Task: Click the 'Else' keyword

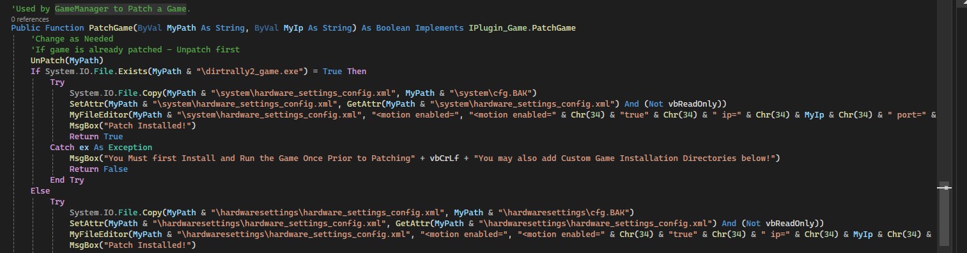Action: click(x=40, y=191)
